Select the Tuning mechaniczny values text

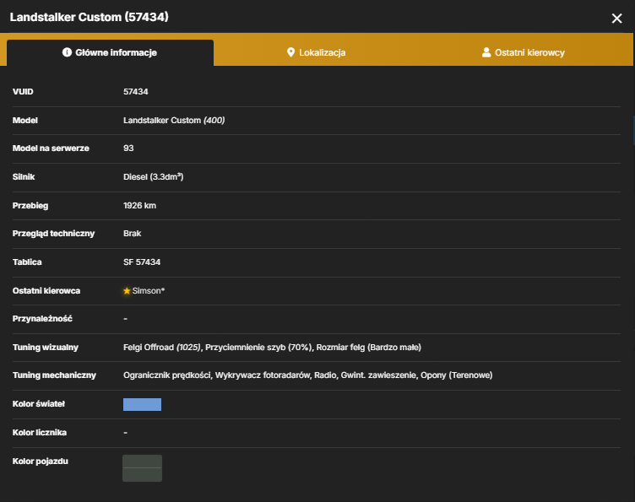tap(307, 375)
